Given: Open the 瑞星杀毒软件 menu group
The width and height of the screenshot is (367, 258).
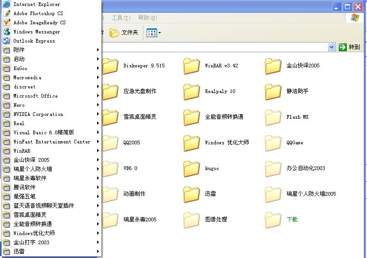Looking at the screenshot, I should click(51, 178).
